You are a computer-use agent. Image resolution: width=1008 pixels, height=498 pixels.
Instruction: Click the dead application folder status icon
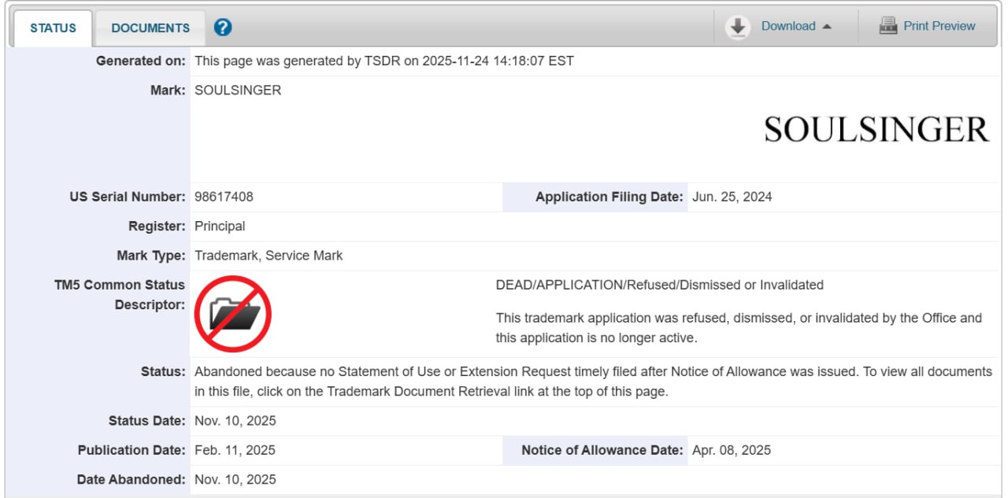pos(233,314)
